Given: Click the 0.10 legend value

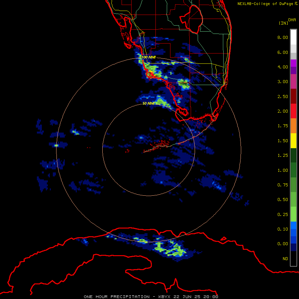Looking at the screenshot, I should tap(283, 229).
